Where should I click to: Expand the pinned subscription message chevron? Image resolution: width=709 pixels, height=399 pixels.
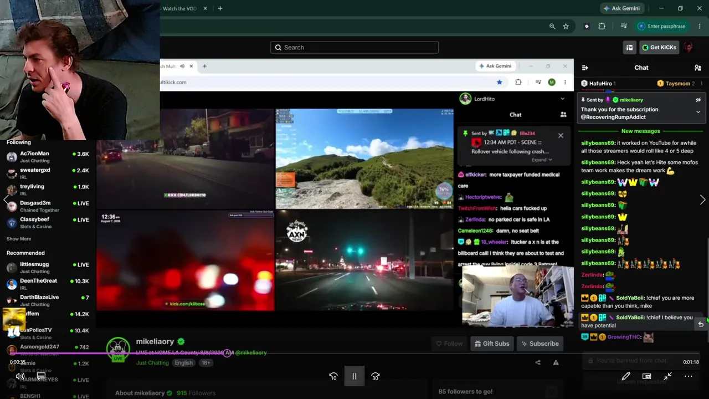pos(698,111)
